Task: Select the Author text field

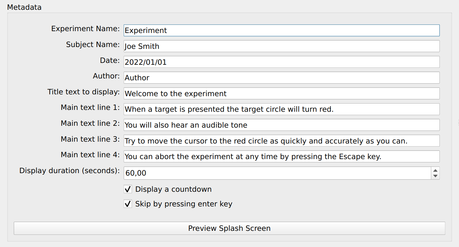Action: coord(282,78)
